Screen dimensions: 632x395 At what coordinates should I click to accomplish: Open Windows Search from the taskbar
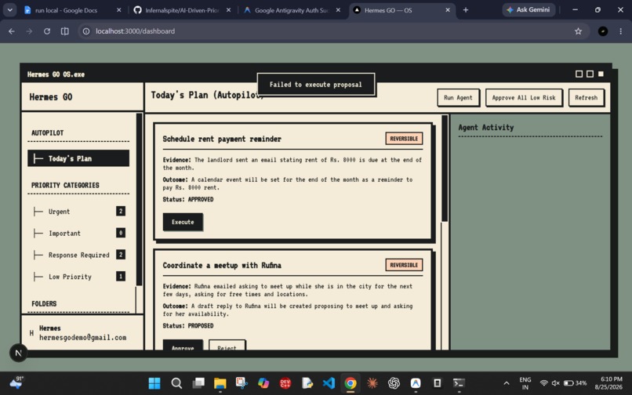(176, 383)
